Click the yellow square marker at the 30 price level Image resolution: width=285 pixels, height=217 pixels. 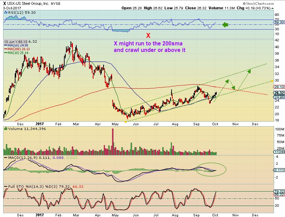272,81
